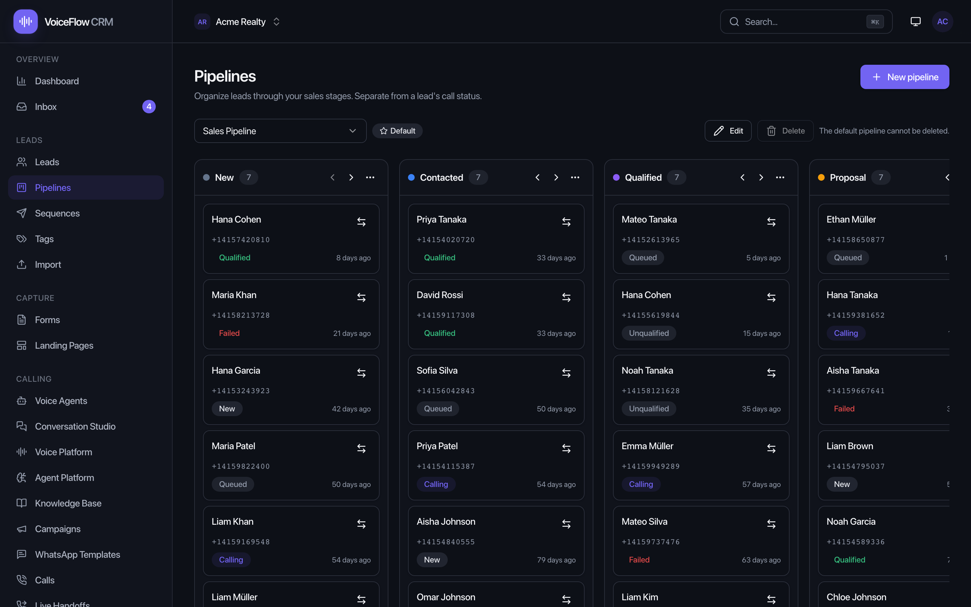The image size is (971, 607).
Task: Click the move-stage icon on Hana Garcia's card
Action: [x=361, y=373]
